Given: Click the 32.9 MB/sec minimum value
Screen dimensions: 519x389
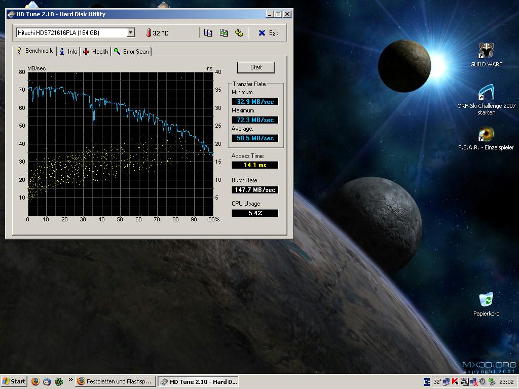Looking at the screenshot, I should 255,101.
